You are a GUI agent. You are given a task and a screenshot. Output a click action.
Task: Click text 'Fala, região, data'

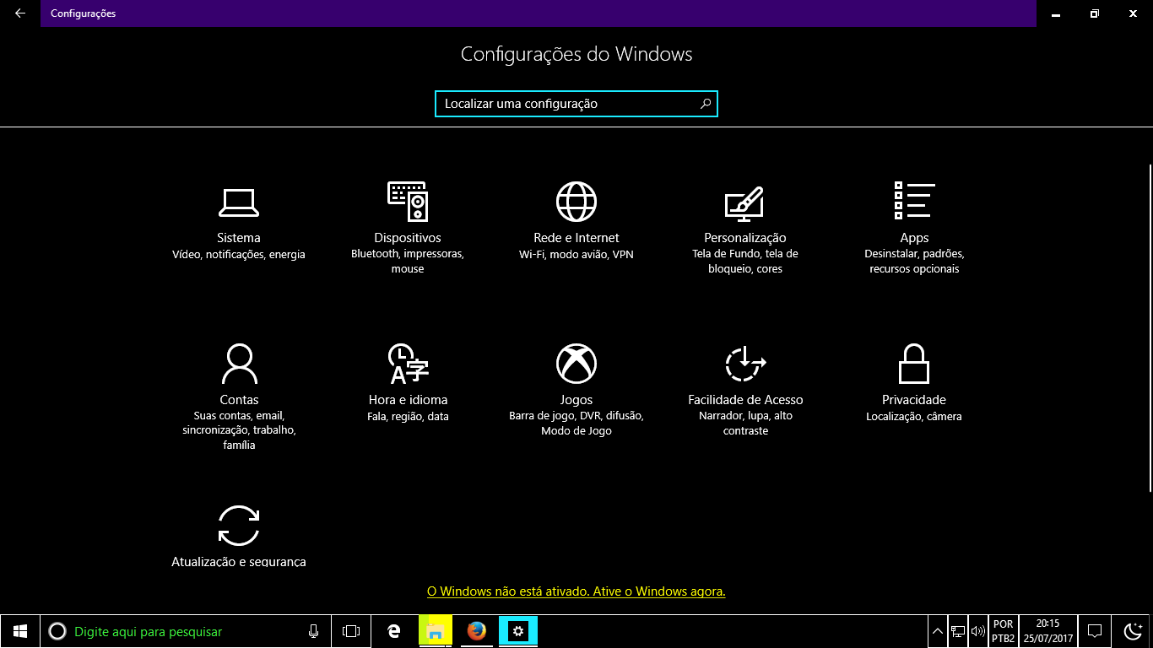coord(408,416)
